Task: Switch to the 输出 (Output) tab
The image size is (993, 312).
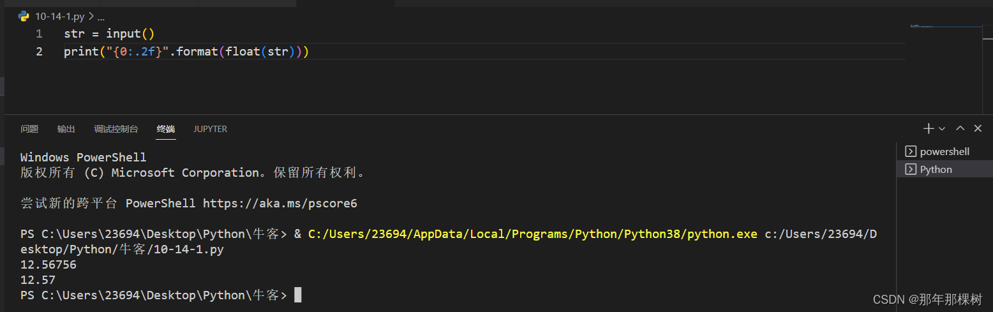Action: pyautogui.click(x=66, y=129)
